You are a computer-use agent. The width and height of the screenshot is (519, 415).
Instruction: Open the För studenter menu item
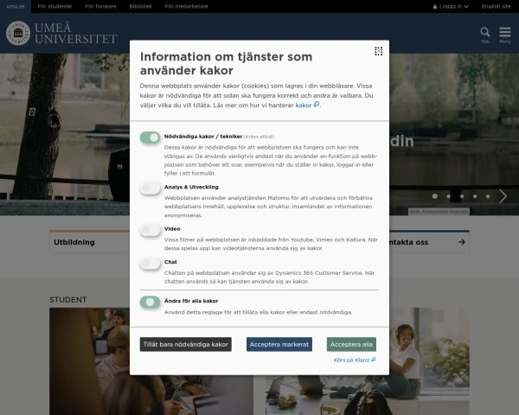55,6
